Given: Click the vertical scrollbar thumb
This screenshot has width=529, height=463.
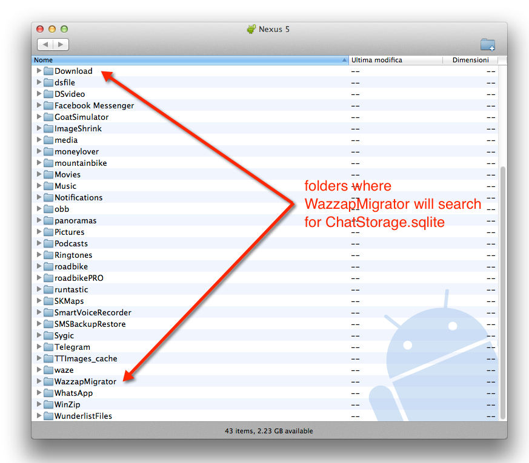Looking at the screenshot, I should pyautogui.click(x=503, y=292).
